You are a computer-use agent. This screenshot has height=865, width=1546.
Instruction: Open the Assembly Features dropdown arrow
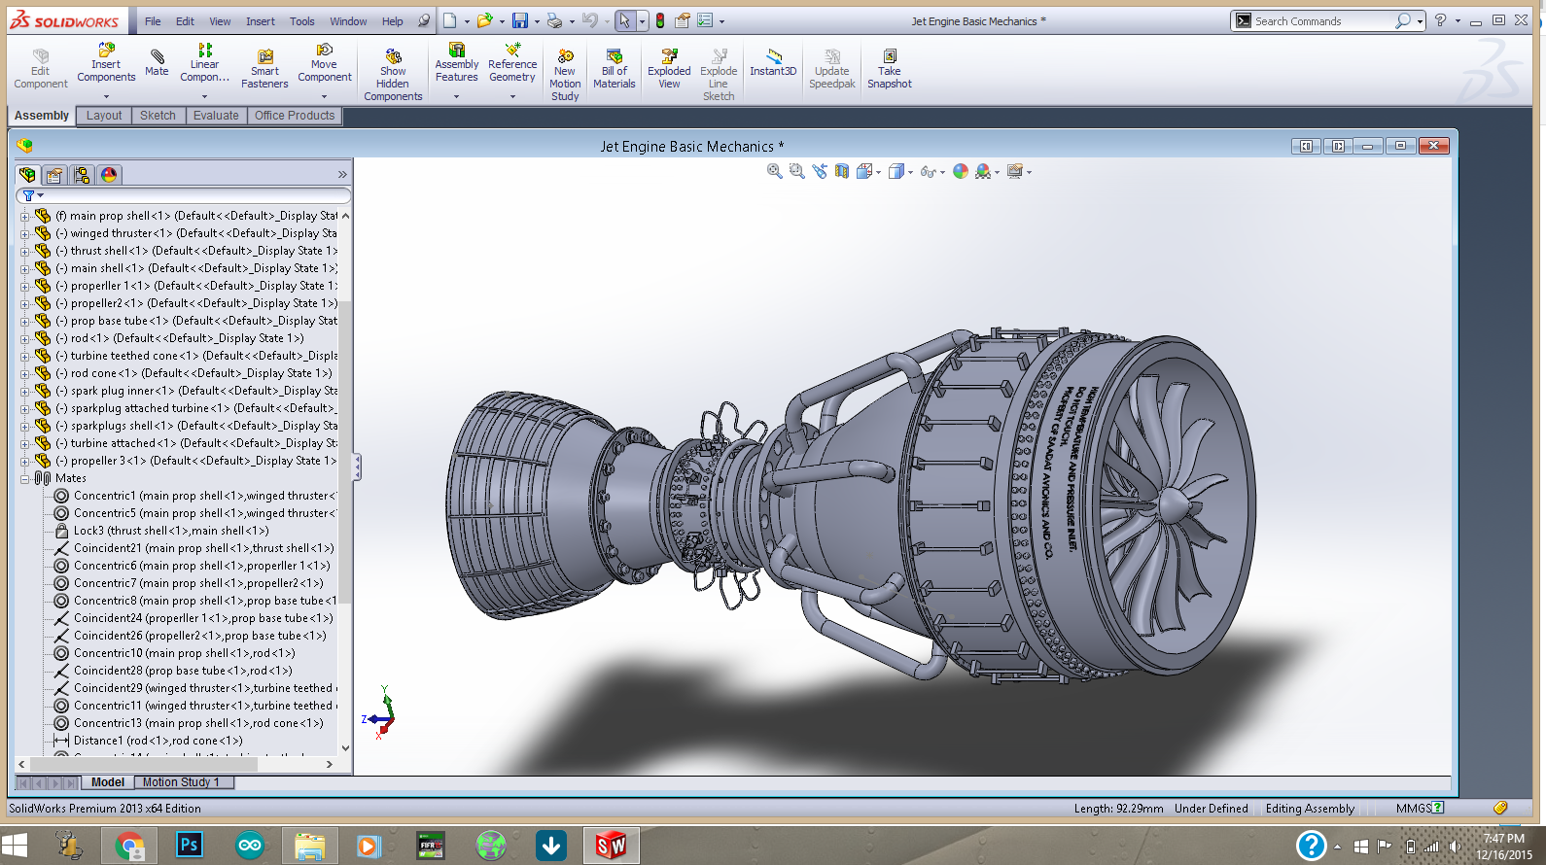click(x=456, y=96)
